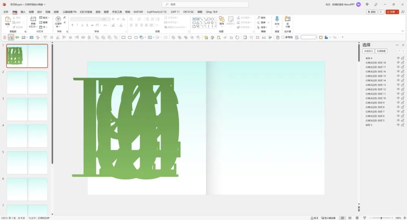Lock layer 形状 17 with lock icon
The height and width of the screenshot is (220, 407).
[403, 67]
